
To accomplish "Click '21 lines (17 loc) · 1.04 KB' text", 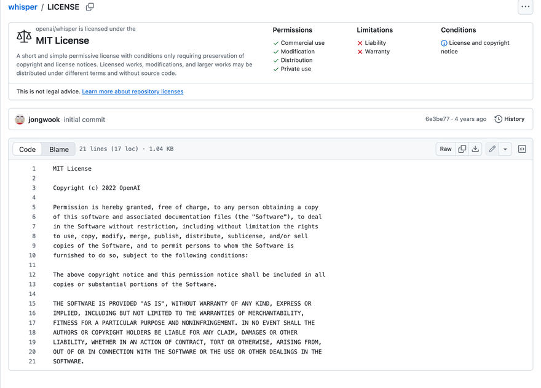I will click(126, 149).
